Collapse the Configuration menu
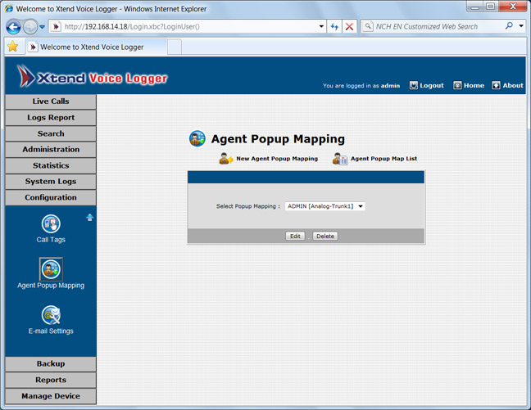Viewport: 531px width, 410px height. click(x=51, y=197)
